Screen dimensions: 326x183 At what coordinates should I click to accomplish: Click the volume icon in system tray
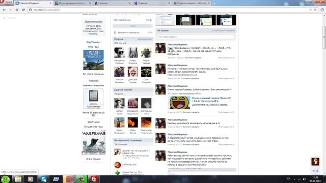pyautogui.click(x=304, y=179)
